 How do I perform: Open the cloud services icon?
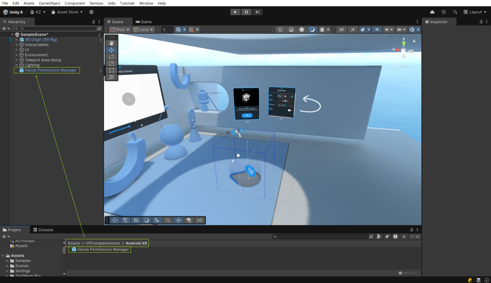[432, 12]
